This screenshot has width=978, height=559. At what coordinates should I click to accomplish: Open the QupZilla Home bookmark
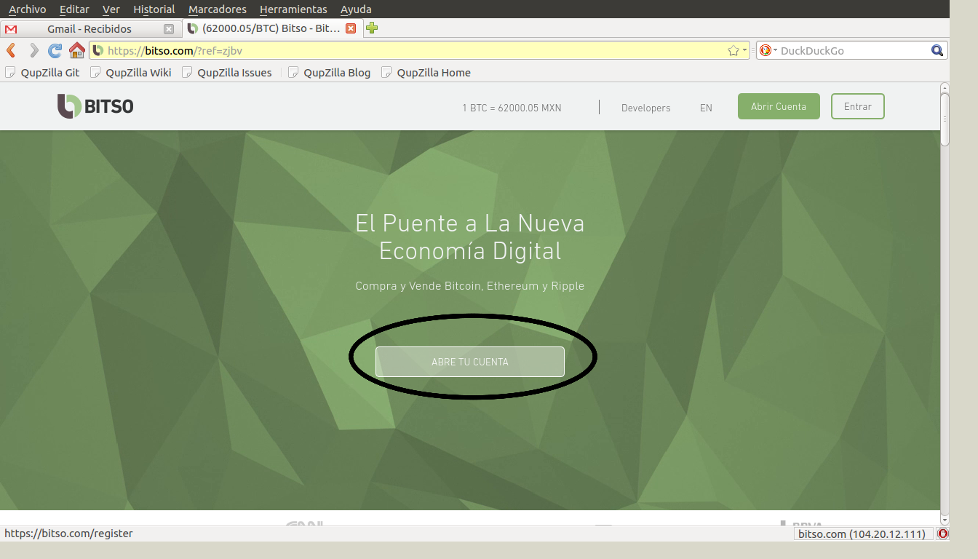click(x=426, y=73)
